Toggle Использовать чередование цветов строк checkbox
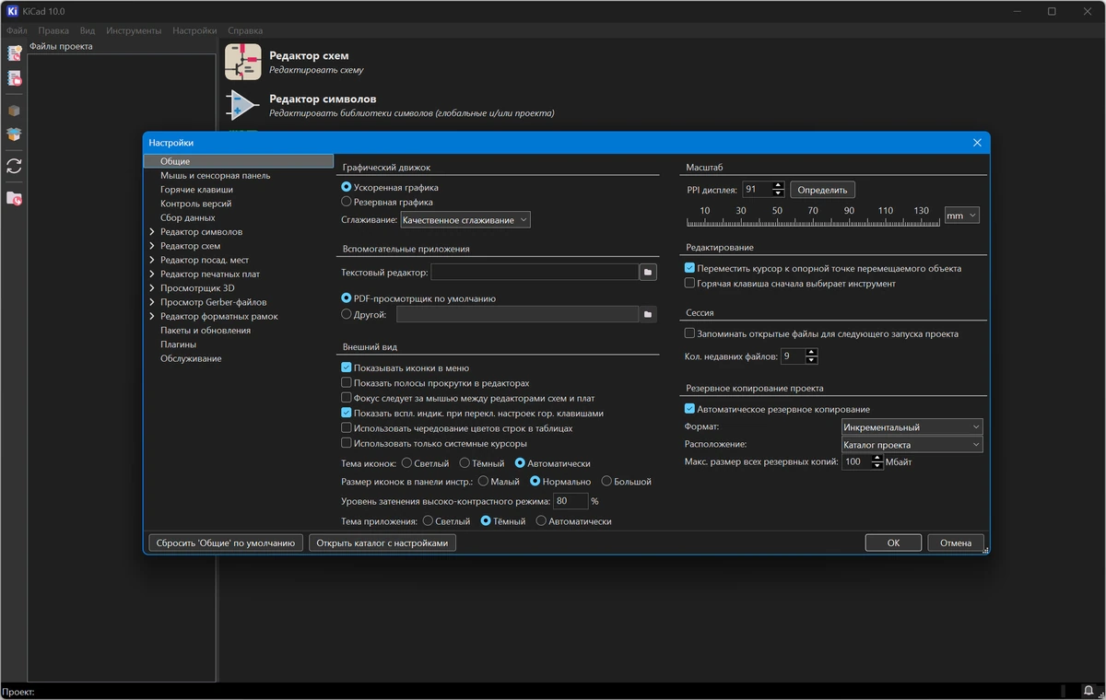The height and width of the screenshot is (700, 1106). (x=347, y=428)
